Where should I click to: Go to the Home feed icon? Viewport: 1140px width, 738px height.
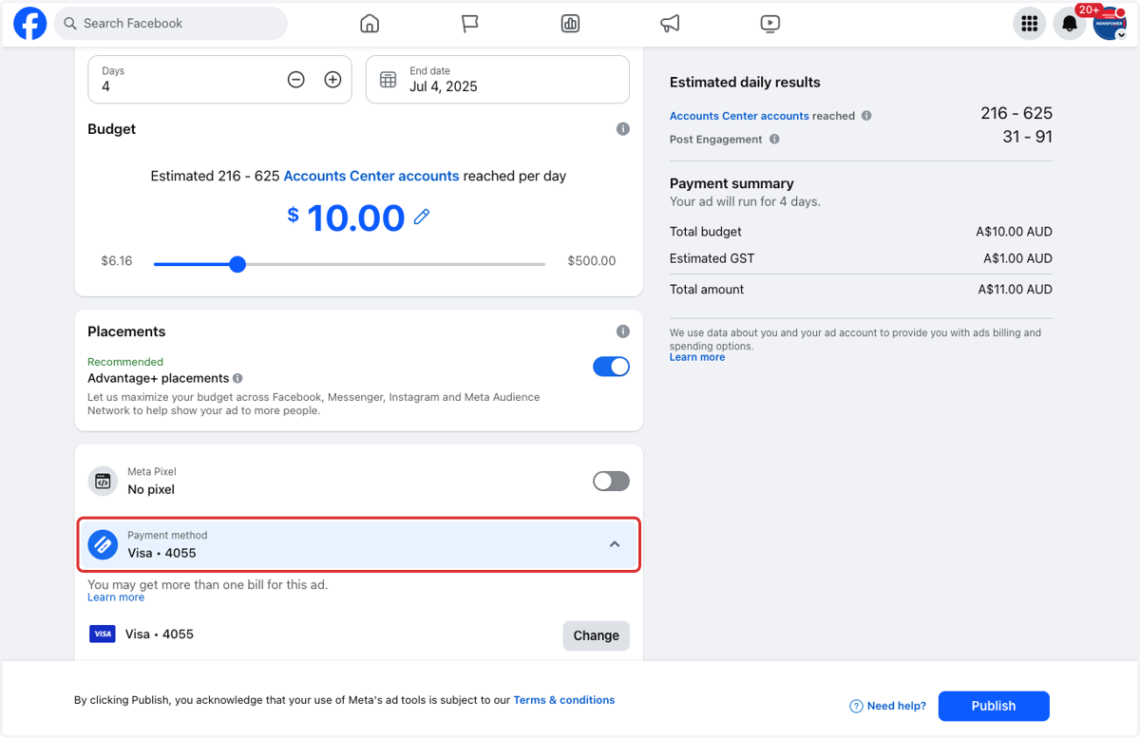point(370,24)
